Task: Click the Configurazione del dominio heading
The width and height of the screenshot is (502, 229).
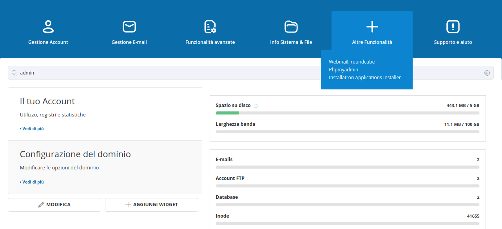Action: point(75,154)
